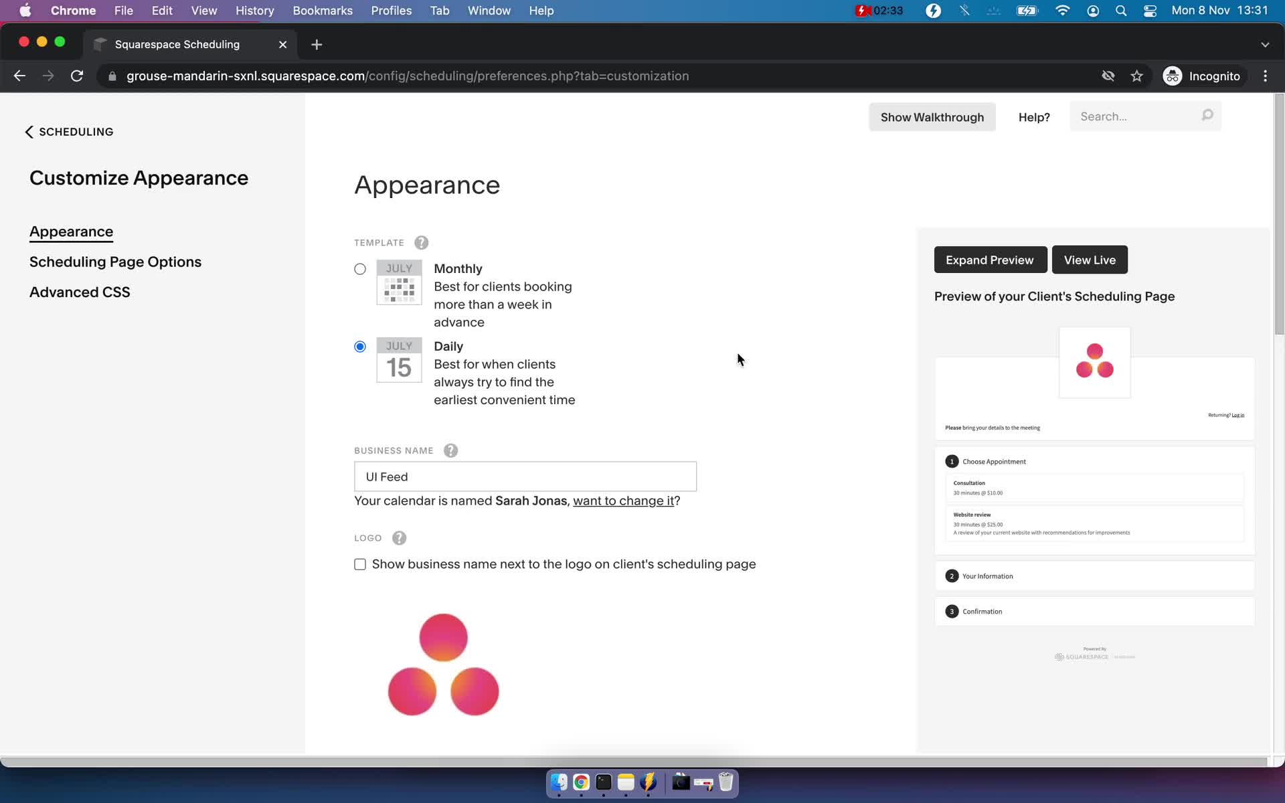Click Consultation appointment in preview
Viewport: 1285px width, 803px height.
(1094, 488)
